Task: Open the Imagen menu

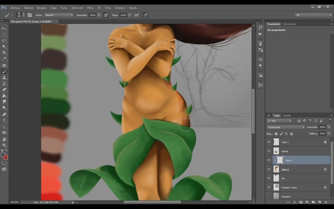Action: pyautogui.click(x=42, y=8)
